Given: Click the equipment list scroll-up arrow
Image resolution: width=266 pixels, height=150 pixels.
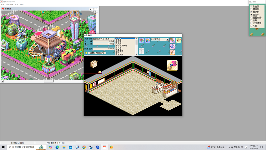Looking at the screenshot, I should 136,39.
